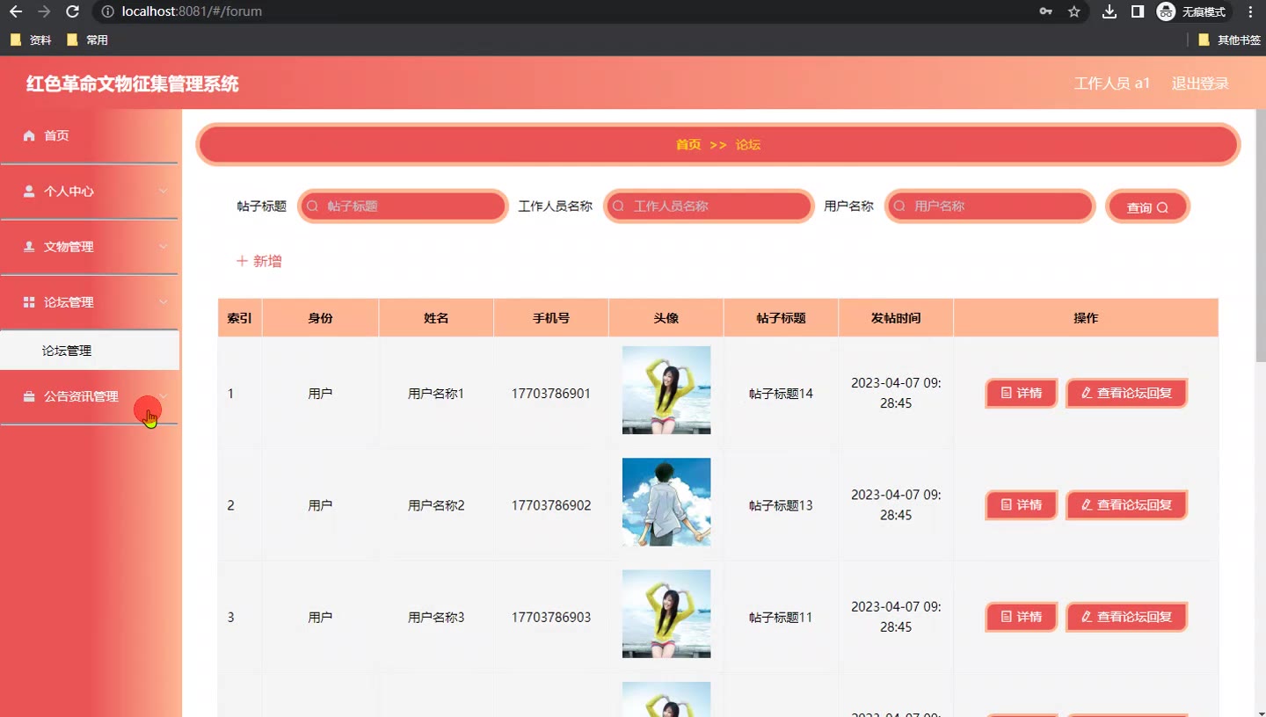This screenshot has width=1266, height=717.
Task: Click 退出登录 to log out
Action: [x=1200, y=83]
